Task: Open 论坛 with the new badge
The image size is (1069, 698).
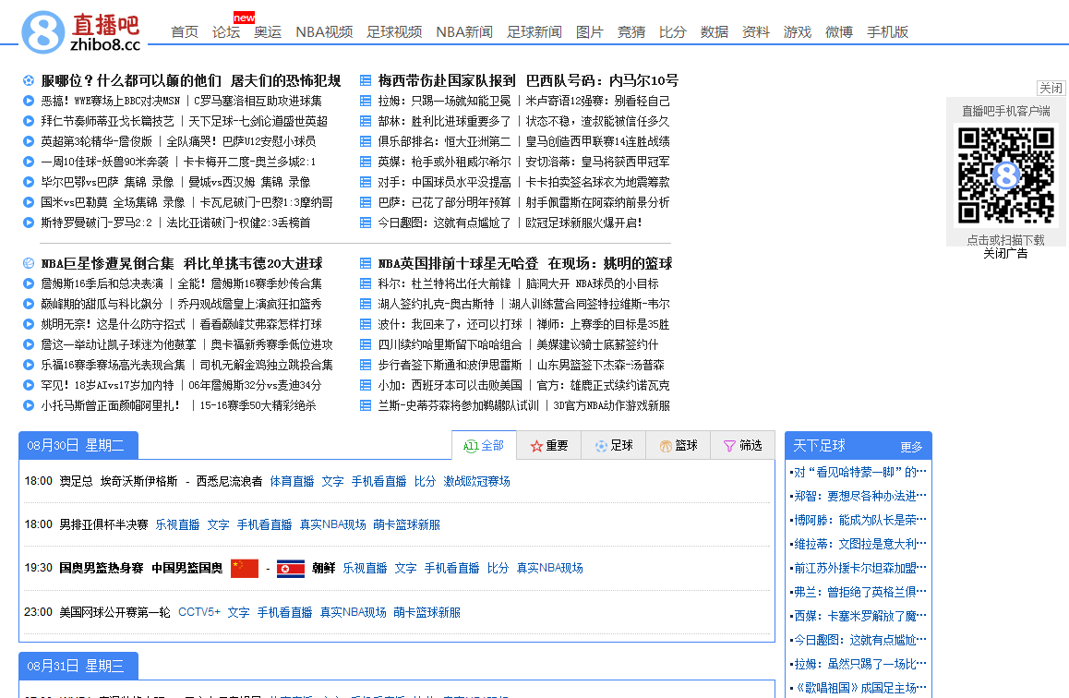Action: point(226,30)
